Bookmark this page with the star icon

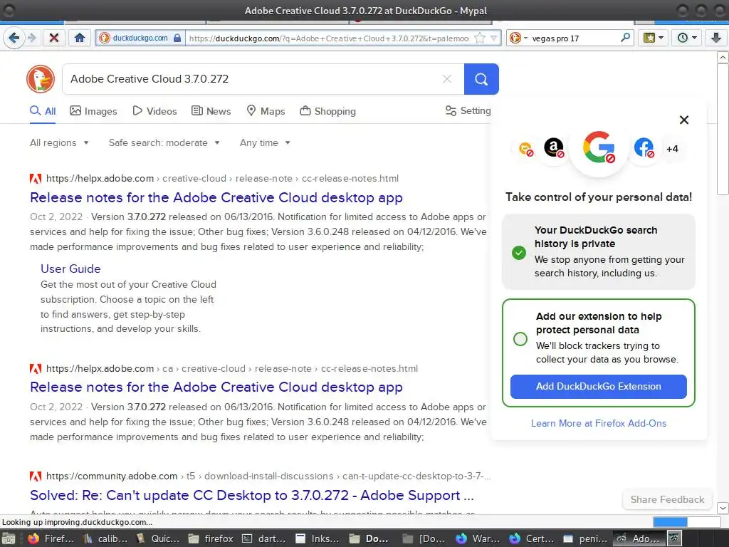tap(479, 38)
